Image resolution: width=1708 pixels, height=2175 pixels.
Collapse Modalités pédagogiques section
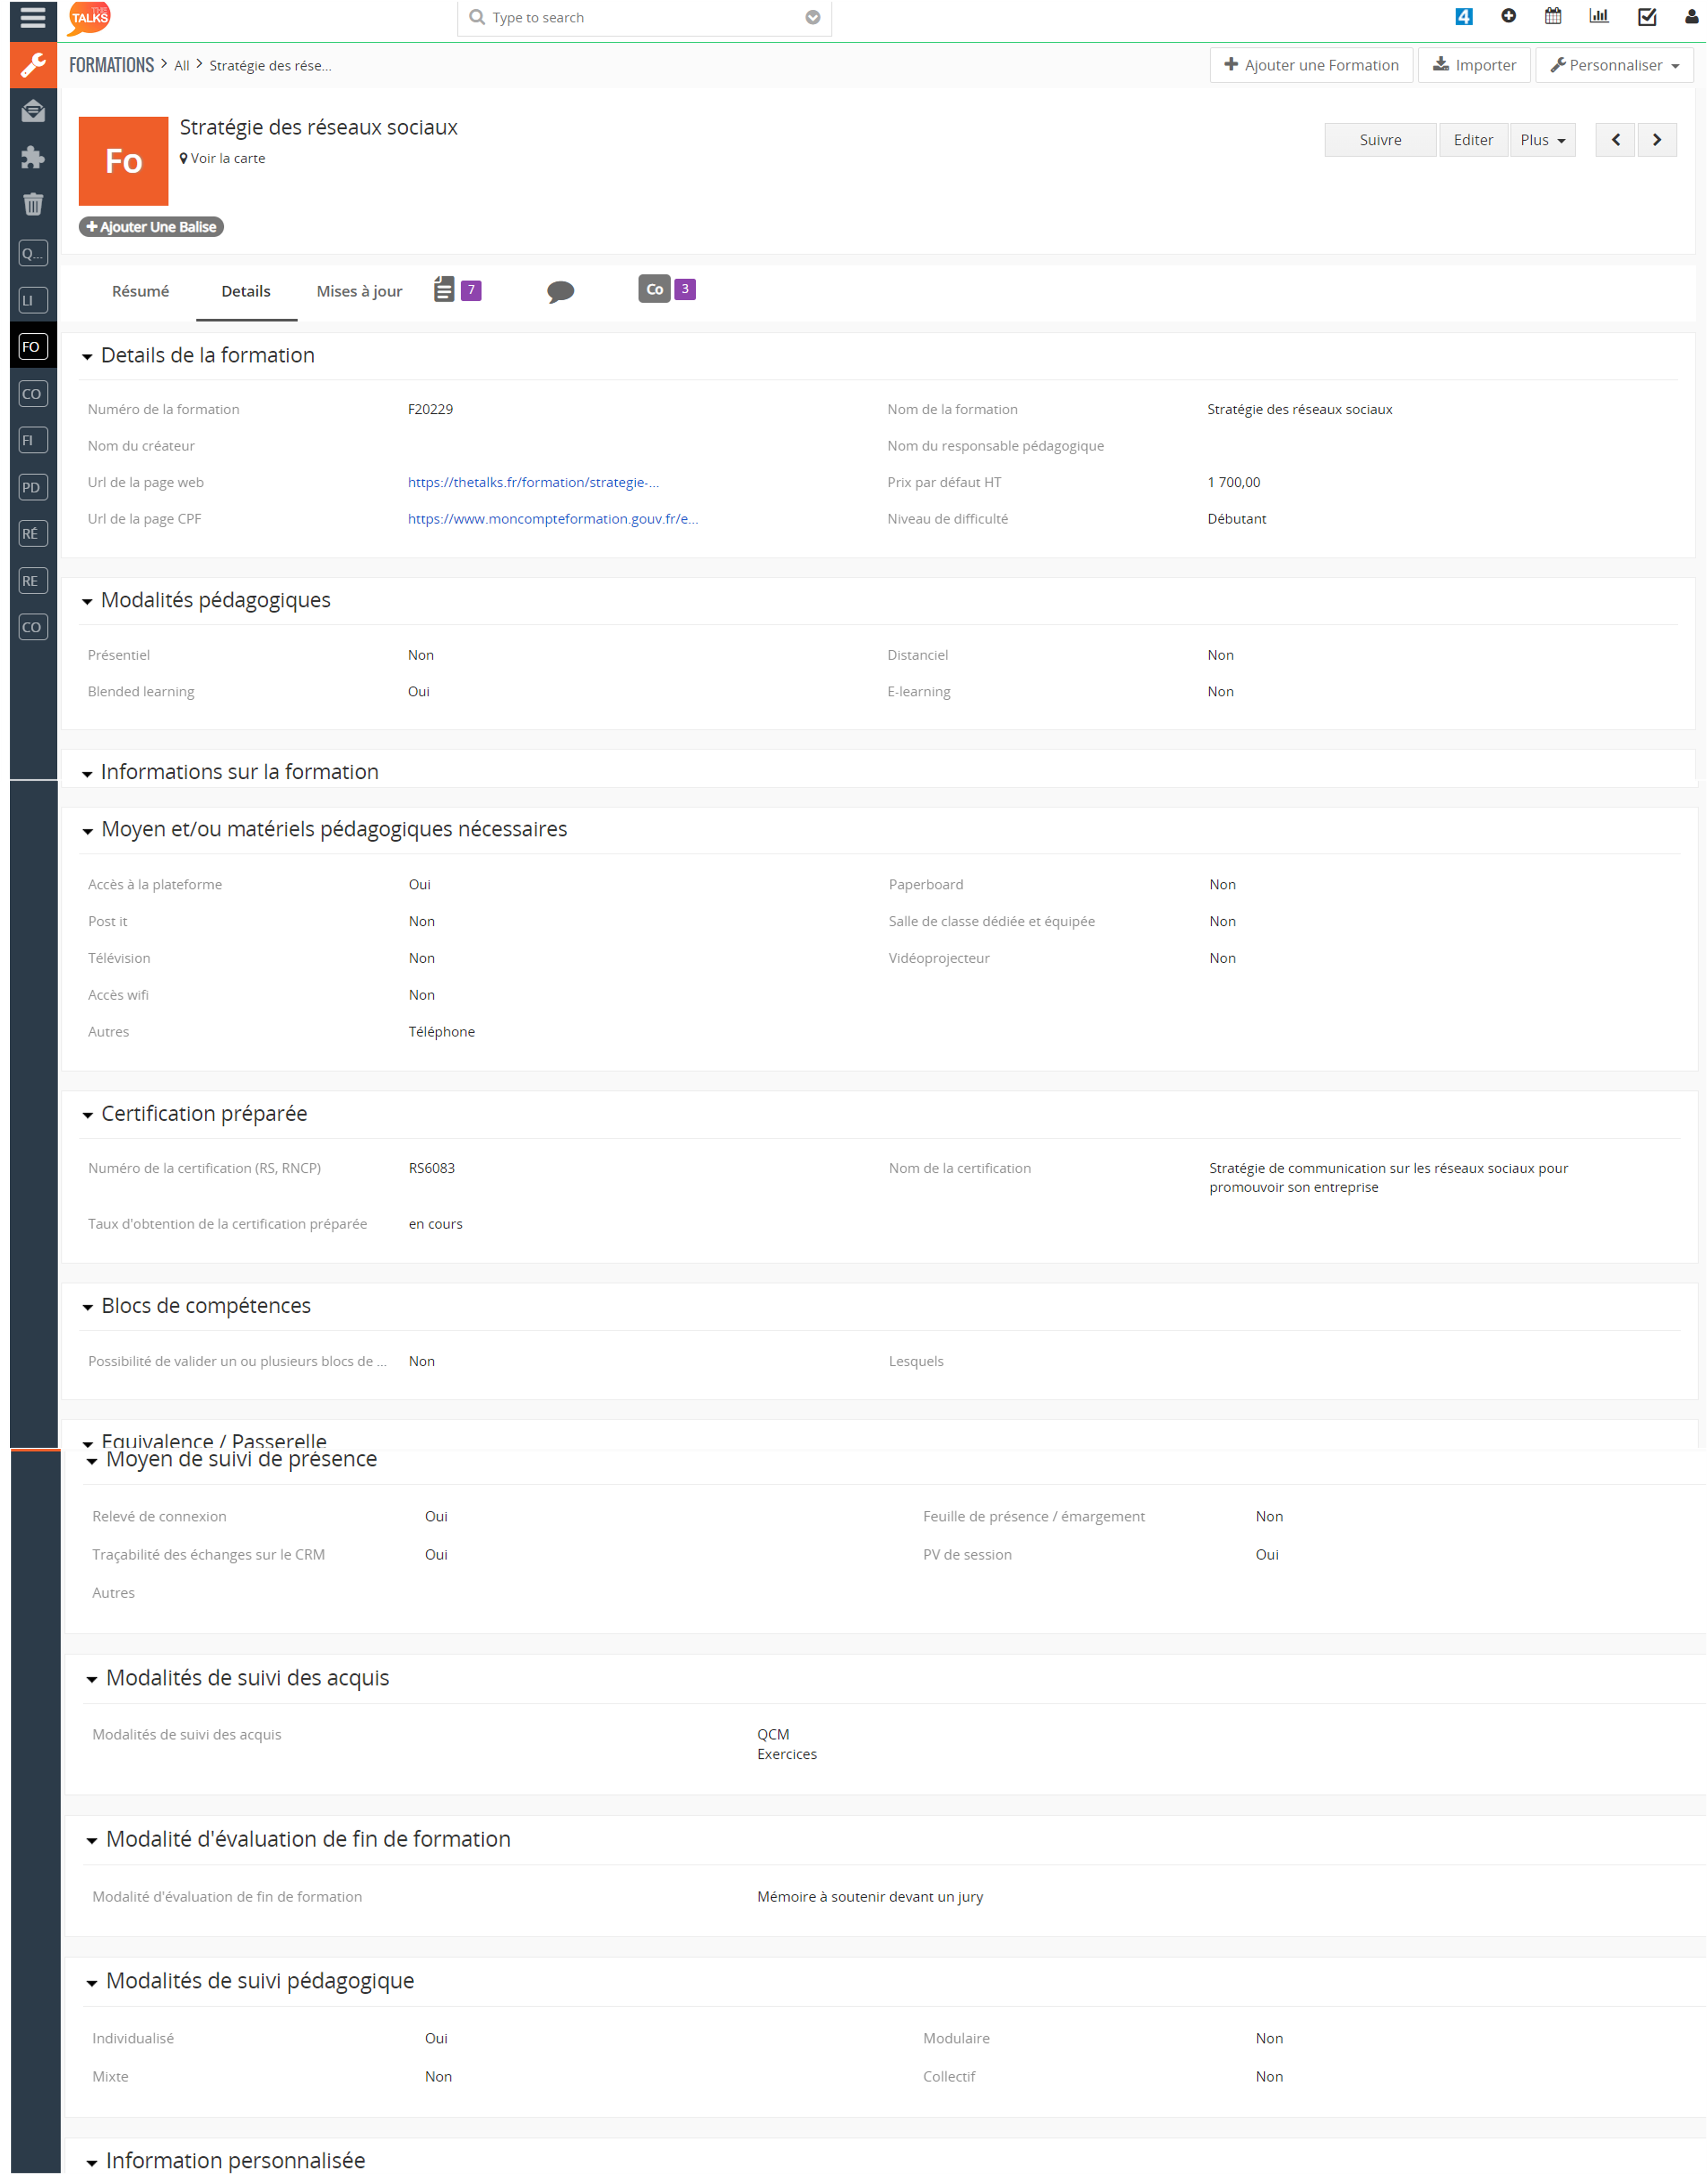(87, 602)
